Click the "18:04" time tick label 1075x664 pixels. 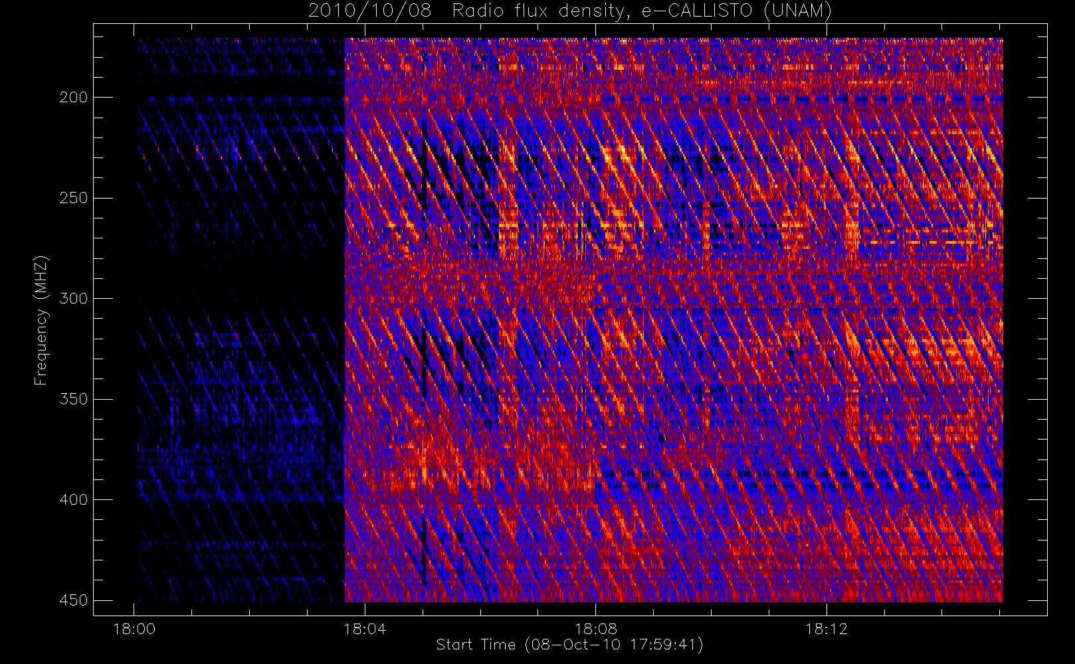(365, 629)
